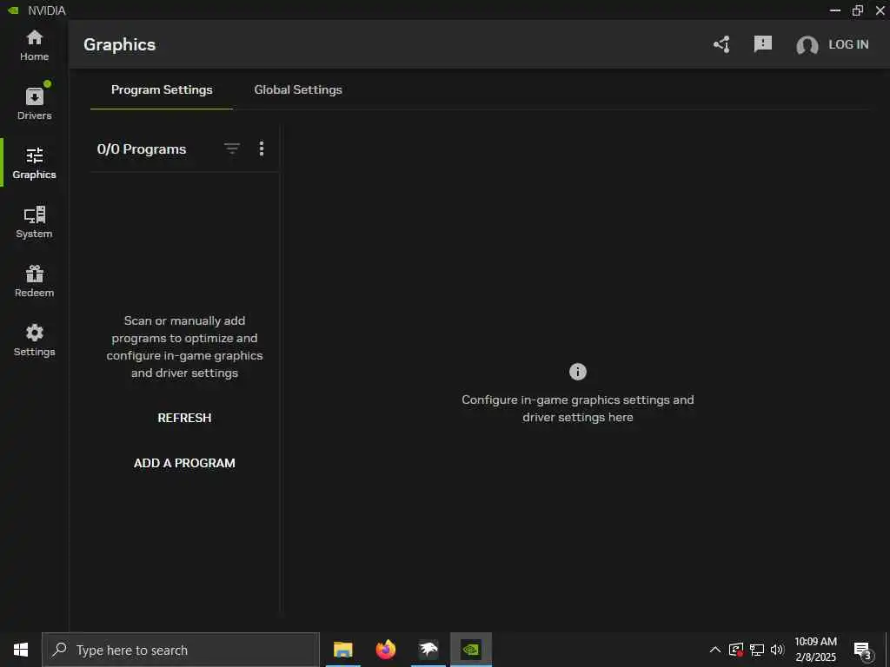Open the Windows Start menu
This screenshot has height=667, width=890.
(x=21, y=650)
